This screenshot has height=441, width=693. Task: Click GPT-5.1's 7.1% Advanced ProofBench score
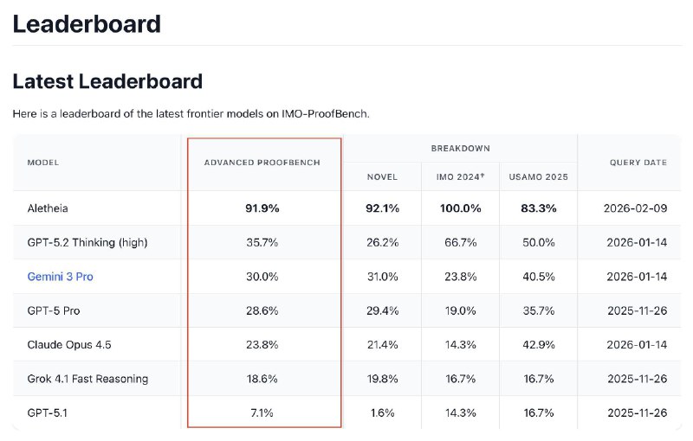(262, 413)
